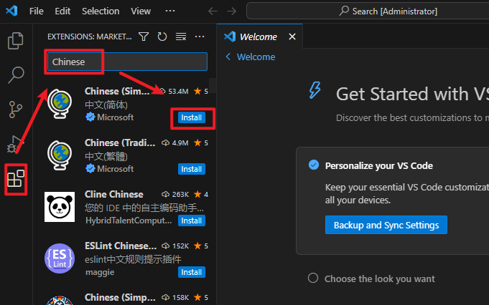
Task: Open the Explorer view in activity bar
Action: (x=15, y=41)
